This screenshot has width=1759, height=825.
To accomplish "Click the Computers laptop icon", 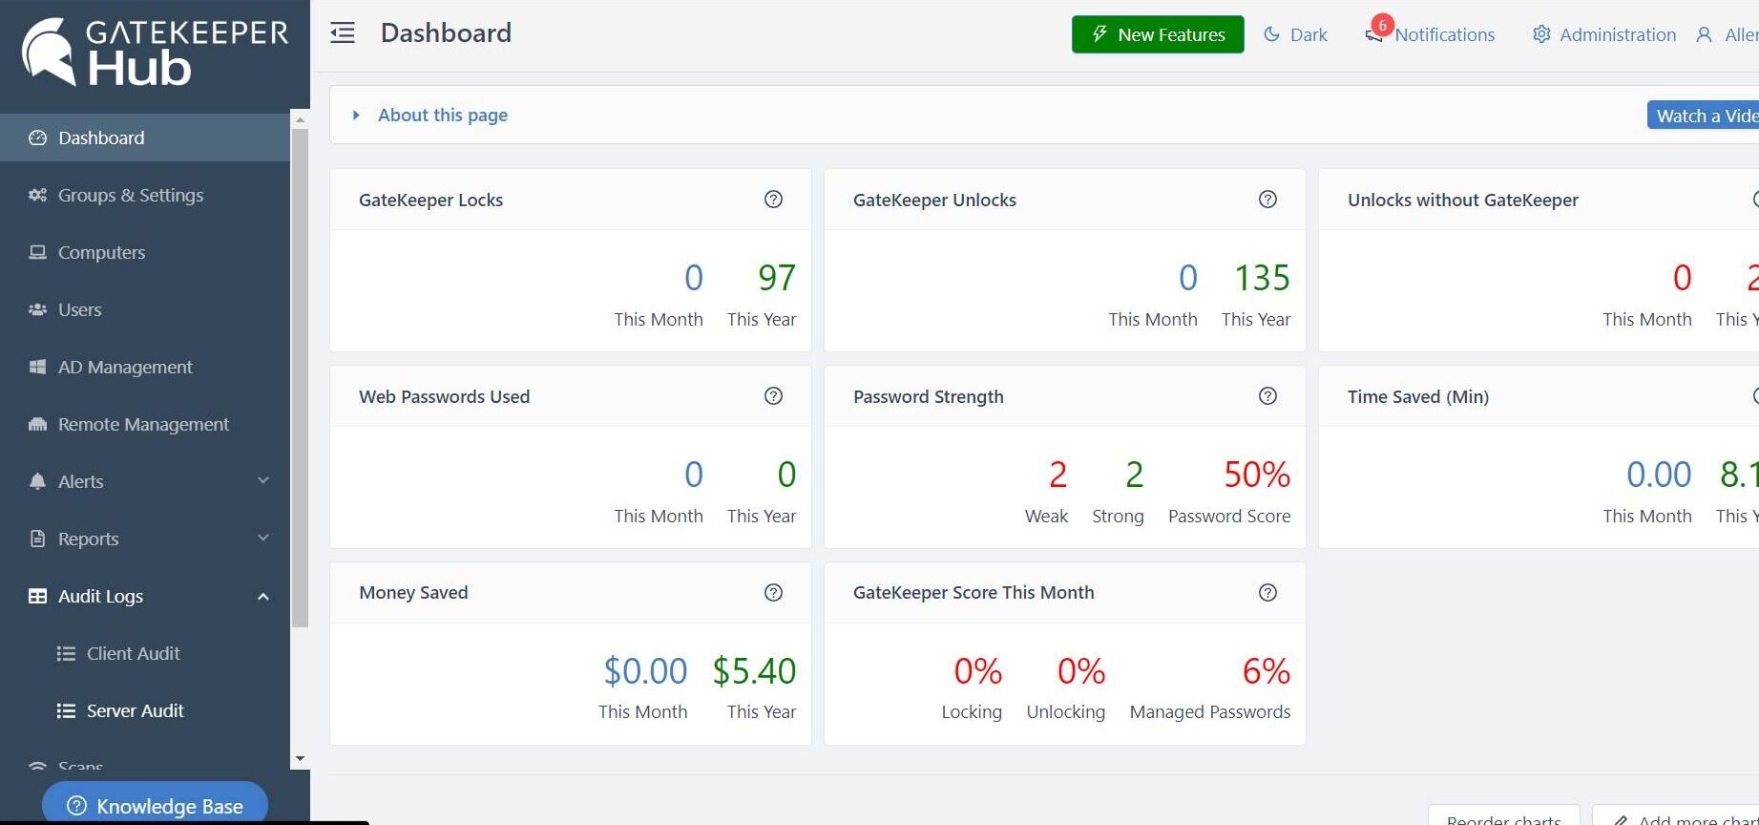I will coord(37,252).
